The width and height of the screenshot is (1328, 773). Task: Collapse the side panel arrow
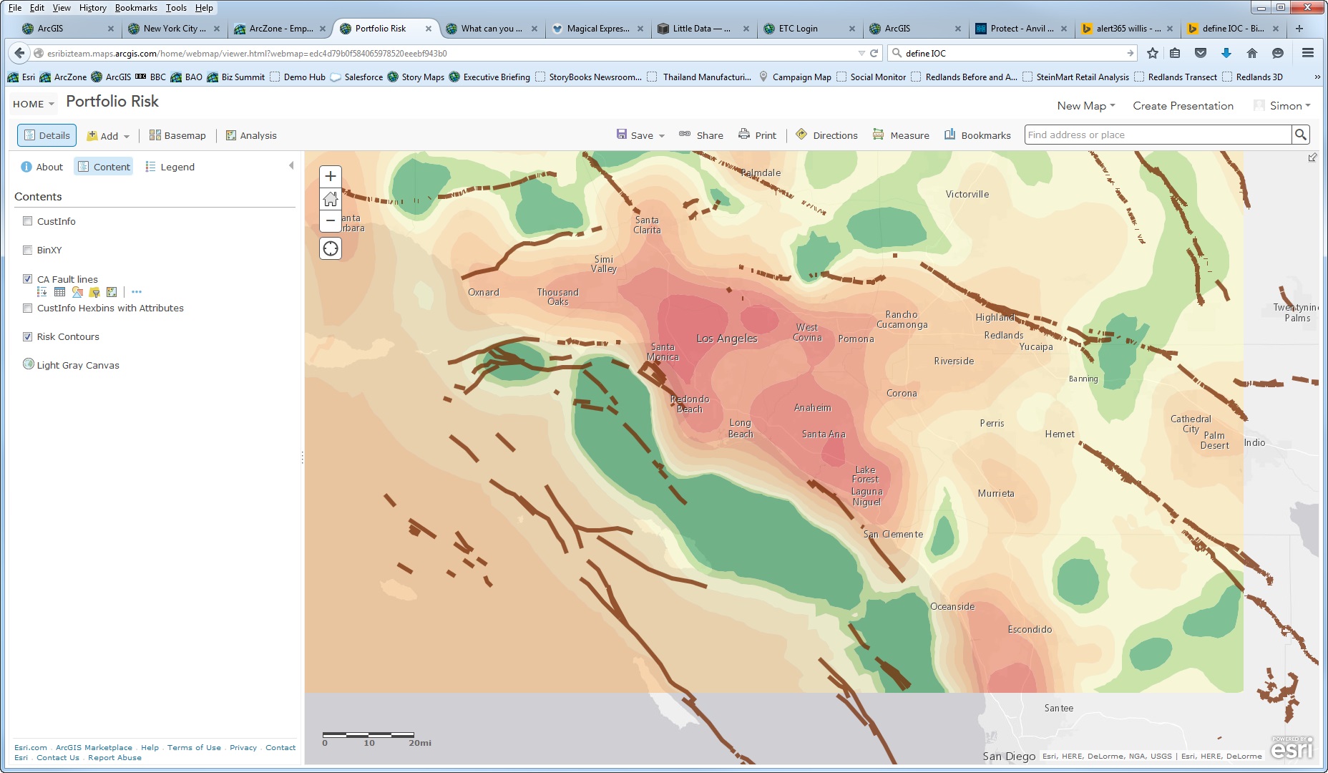coord(291,166)
